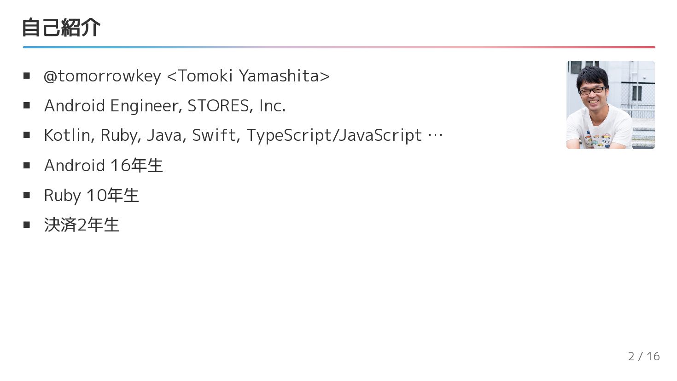The image size is (677, 381).
Task: Select the 決済2年生 line
Action: click(x=82, y=225)
